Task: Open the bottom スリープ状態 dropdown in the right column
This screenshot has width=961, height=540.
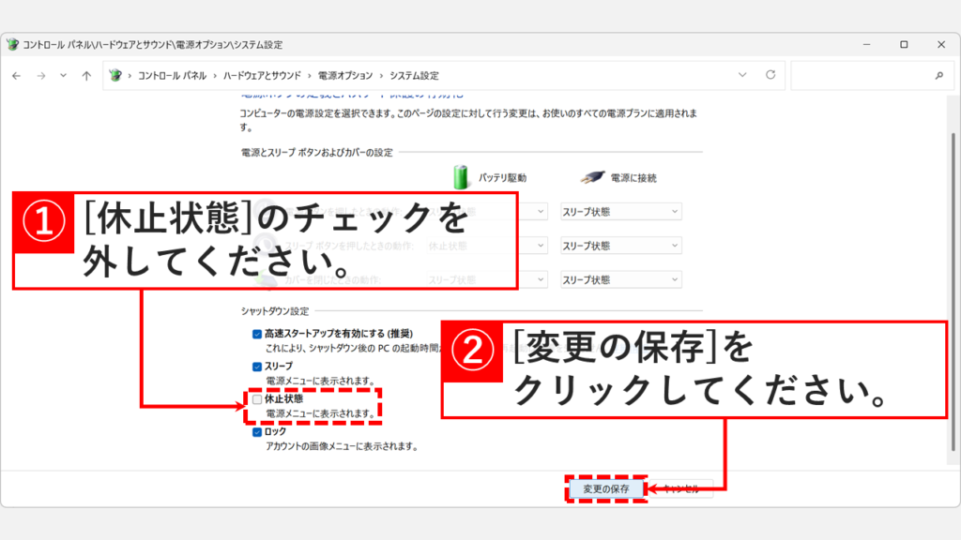Action: [x=622, y=278]
